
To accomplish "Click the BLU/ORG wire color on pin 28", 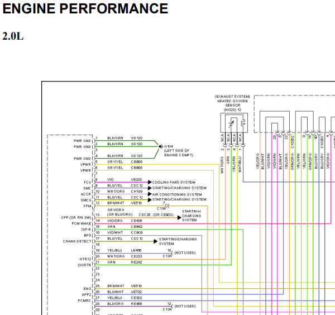I will coord(116,304).
